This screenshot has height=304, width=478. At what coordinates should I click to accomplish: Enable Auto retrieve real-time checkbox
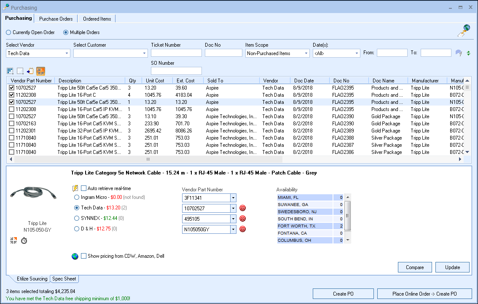click(x=84, y=188)
